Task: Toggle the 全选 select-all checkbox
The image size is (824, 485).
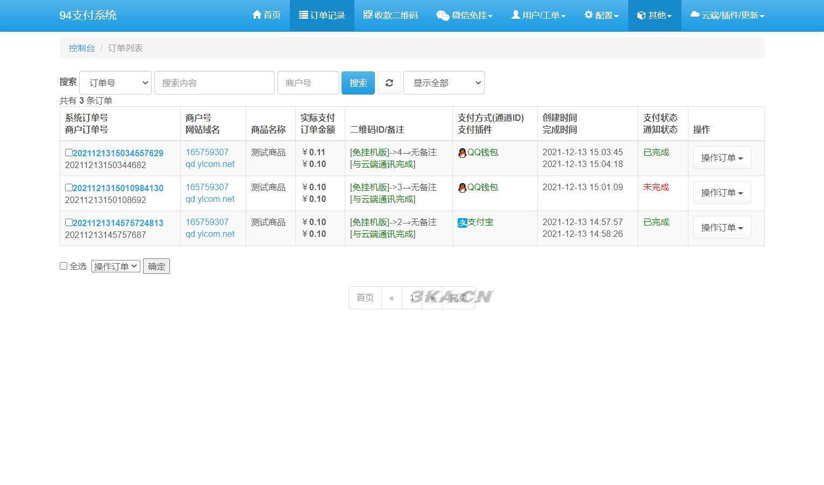Action: click(63, 266)
